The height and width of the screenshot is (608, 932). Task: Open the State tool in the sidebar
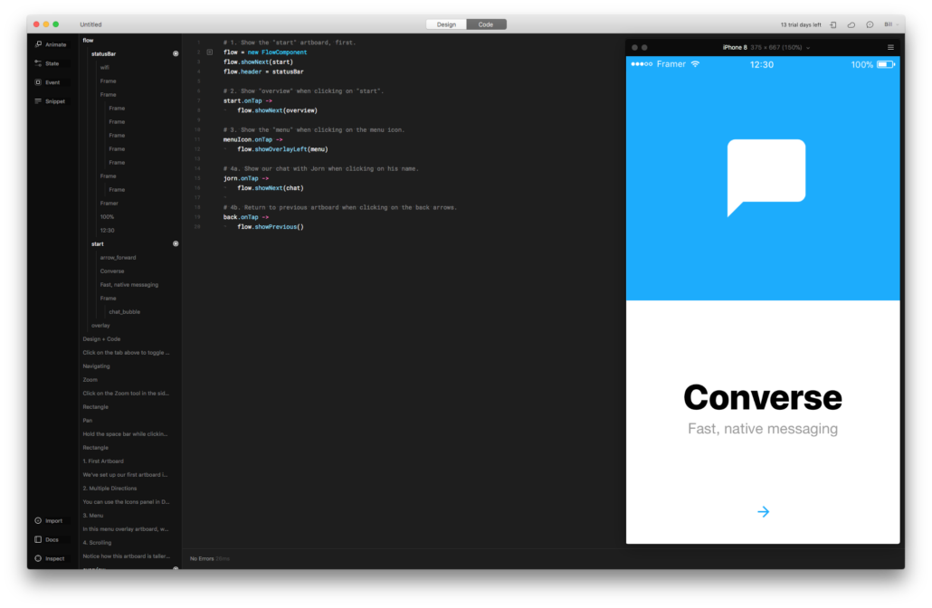click(x=47, y=63)
